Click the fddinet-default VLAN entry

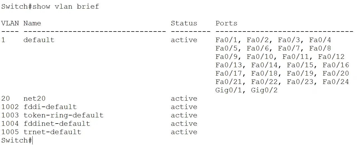57,124
